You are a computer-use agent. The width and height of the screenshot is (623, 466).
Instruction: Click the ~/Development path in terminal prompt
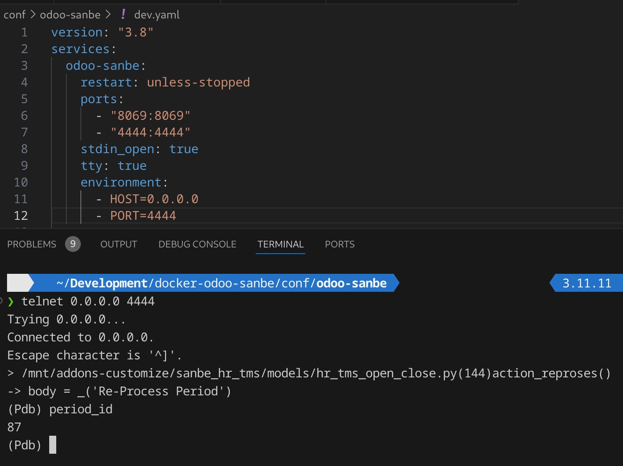(x=101, y=283)
